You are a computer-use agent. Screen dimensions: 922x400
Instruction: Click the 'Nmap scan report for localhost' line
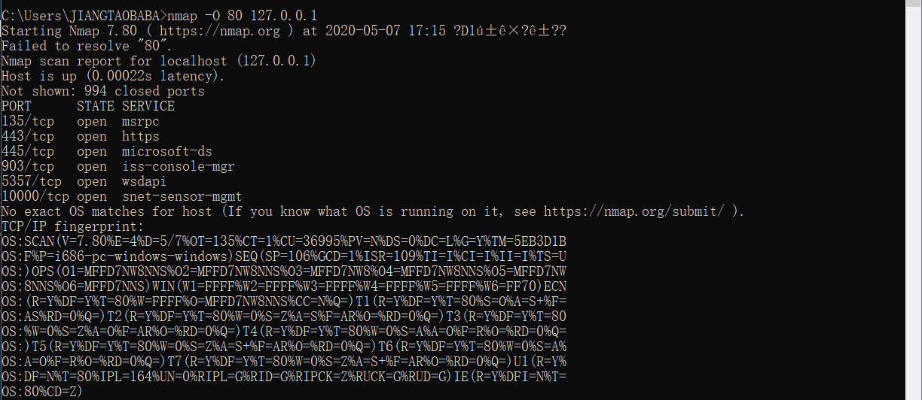click(x=159, y=61)
